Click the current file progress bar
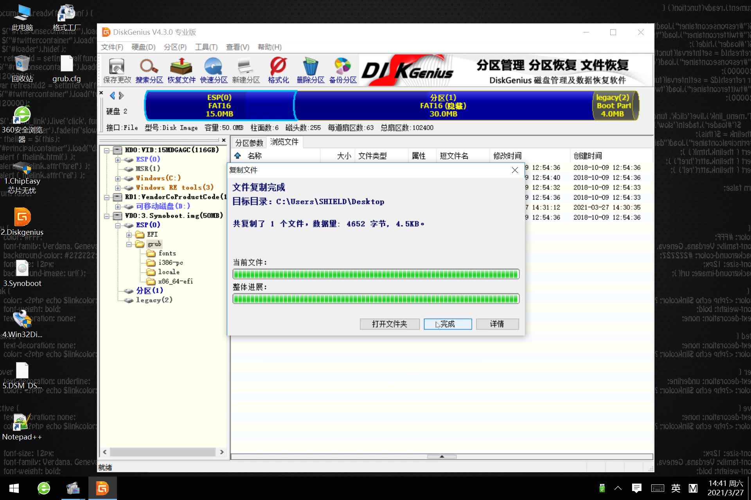The width and height of the screenshot is (751, 500). click(x=376, y=274)
